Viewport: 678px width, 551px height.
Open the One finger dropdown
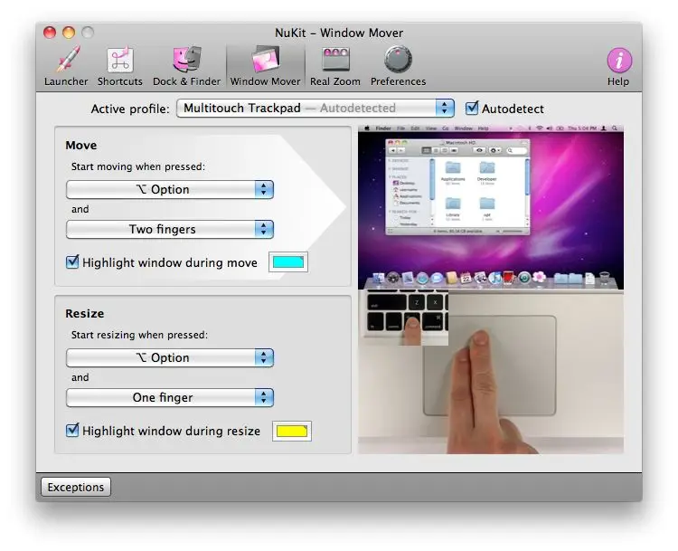(x=170, y=398)
